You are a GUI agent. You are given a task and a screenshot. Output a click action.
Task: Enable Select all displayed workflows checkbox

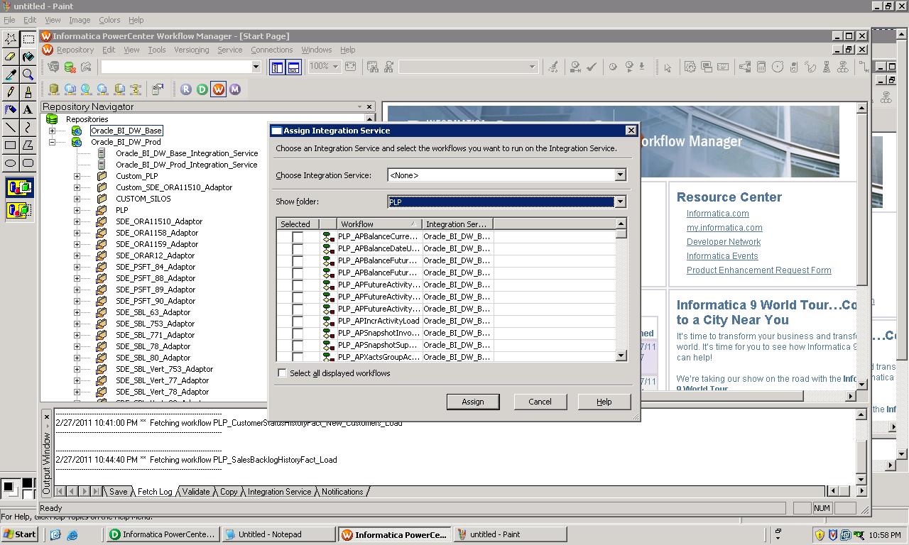coord(282,373)
